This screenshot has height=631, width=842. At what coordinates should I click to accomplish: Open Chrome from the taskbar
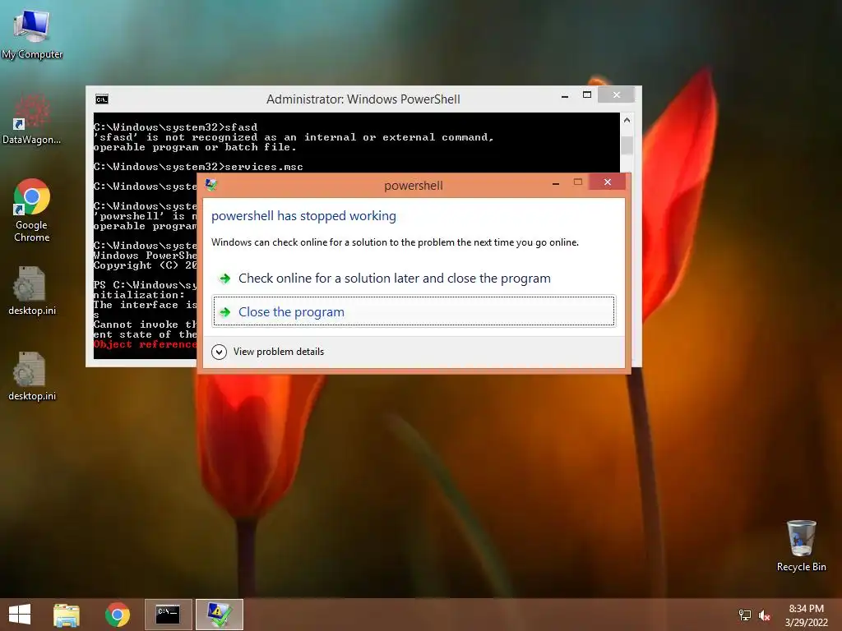118,615
